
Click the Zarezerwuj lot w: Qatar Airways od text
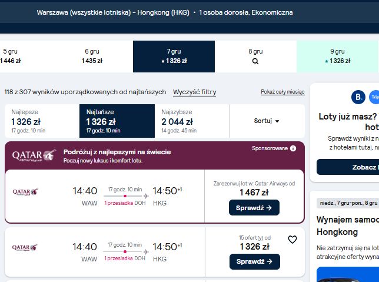pyautogui.click(x=254, y=184)
